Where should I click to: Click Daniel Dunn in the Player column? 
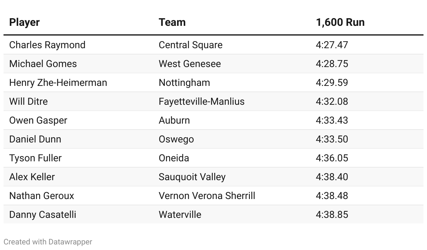click(x=35, y=139)
